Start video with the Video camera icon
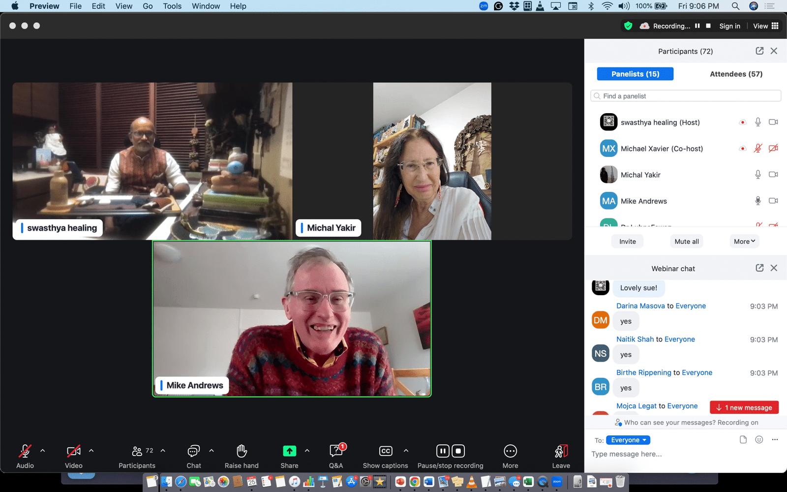This screenshot has width=787, height=492. pyautogui.click(x=74, y=451)
